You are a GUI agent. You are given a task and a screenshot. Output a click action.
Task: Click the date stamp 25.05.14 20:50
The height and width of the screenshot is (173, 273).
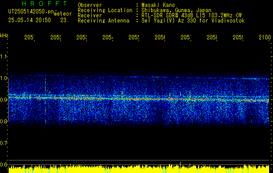[30, 20]
